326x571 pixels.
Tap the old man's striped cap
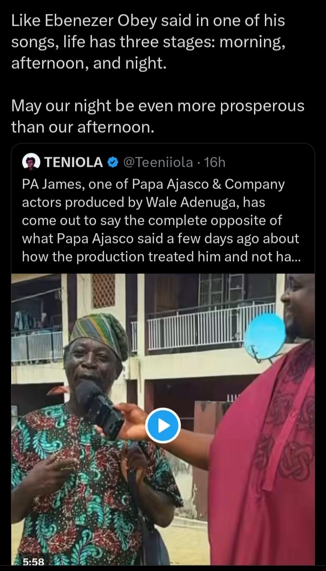coord(100,331)
